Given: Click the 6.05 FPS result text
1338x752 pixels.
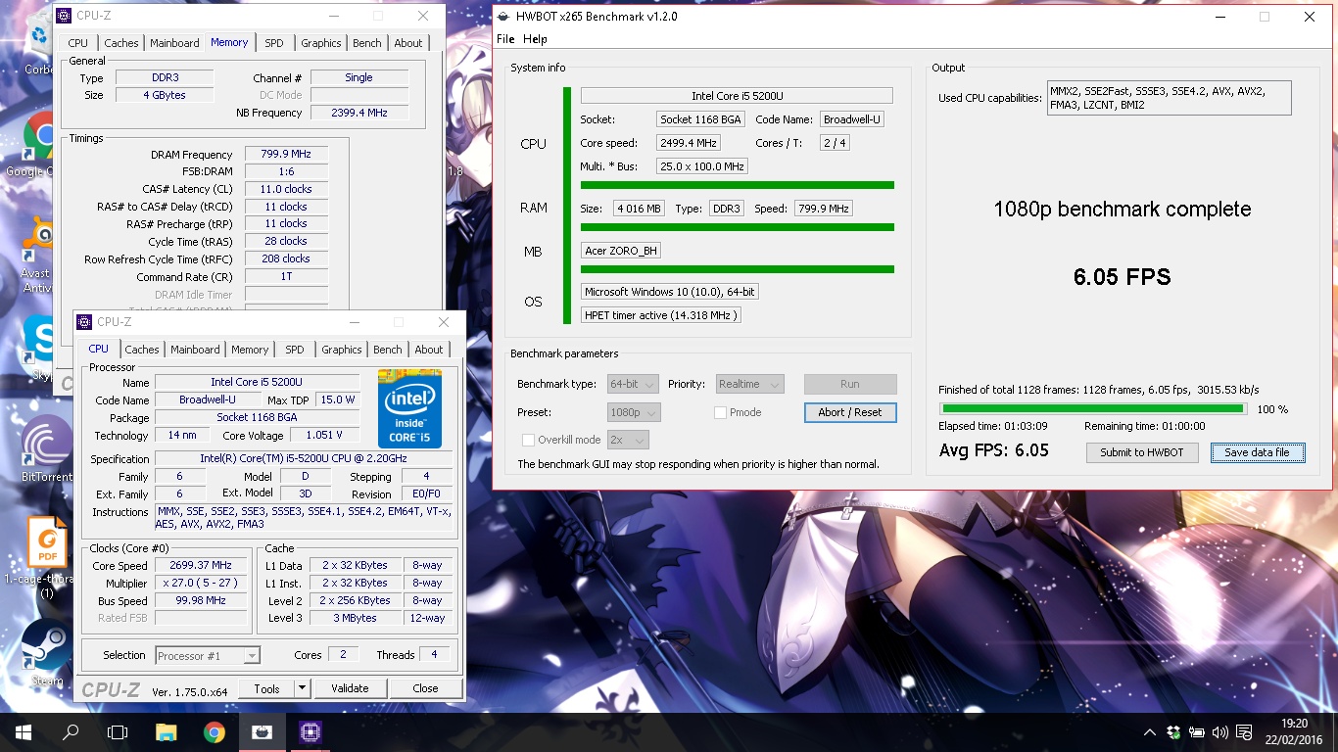Looking at the screenshot, I should (1123, 277).
